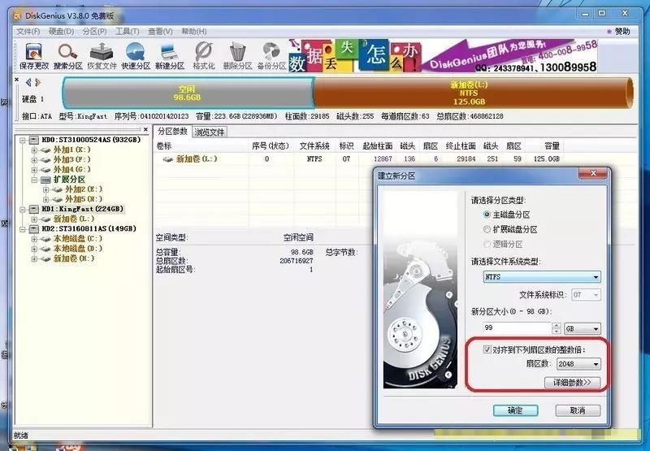Open the 扇区数 2048 dropdown
This screenshot has width=650, height=451.
click(x=578, y=364)
